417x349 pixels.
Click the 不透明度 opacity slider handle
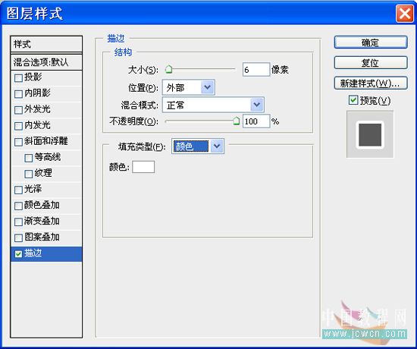(x=236, y=121)
